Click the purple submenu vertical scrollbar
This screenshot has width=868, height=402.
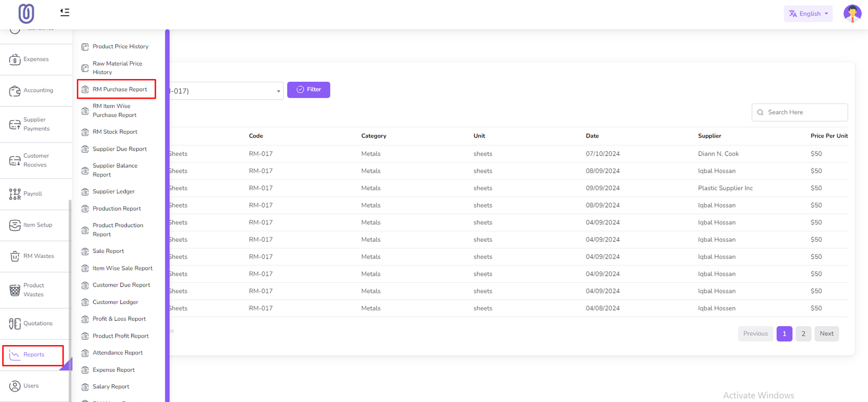(x=168, y=217)
